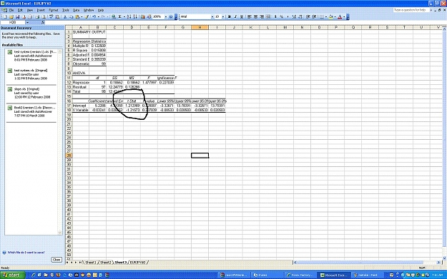The width and height of the screenshot is (447, 279).
Task: Expand the font size dropdown
Action: click(223, 17)
